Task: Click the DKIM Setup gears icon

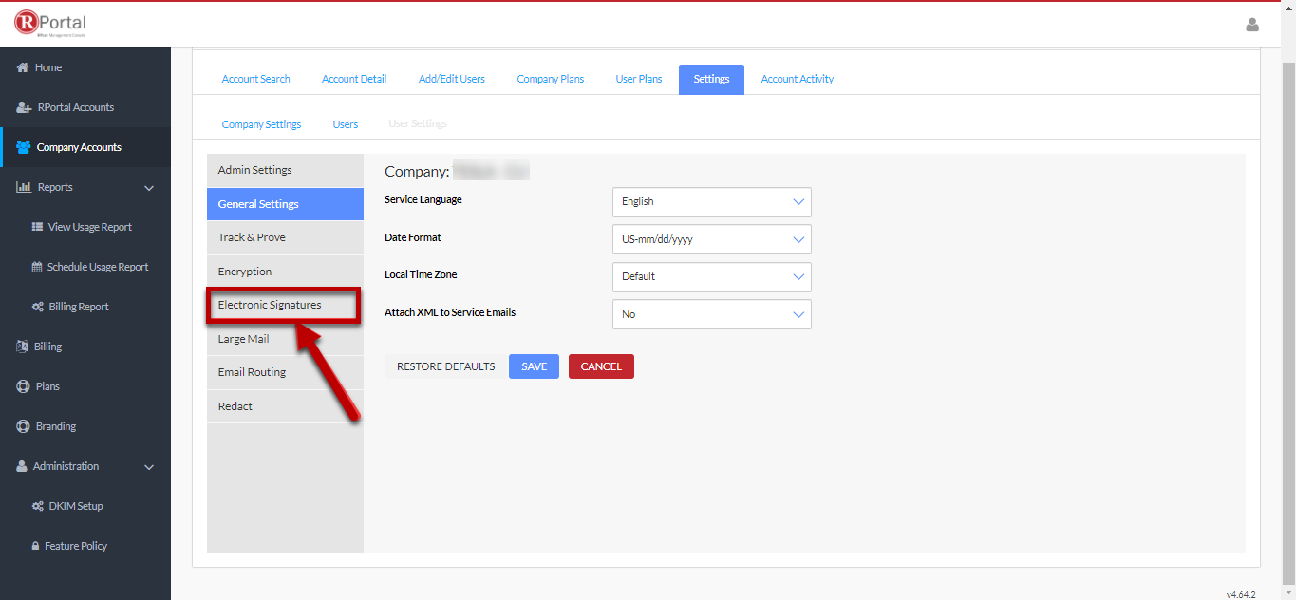Action: click(37, 506)
